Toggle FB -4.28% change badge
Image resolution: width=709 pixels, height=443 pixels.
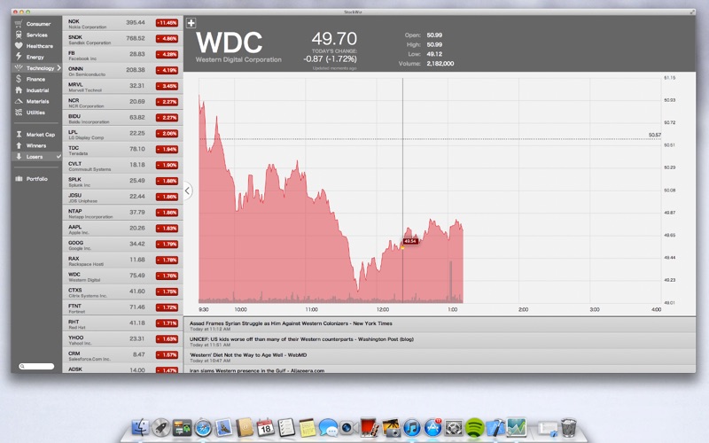pyautogui.click(x=167, y=54)
